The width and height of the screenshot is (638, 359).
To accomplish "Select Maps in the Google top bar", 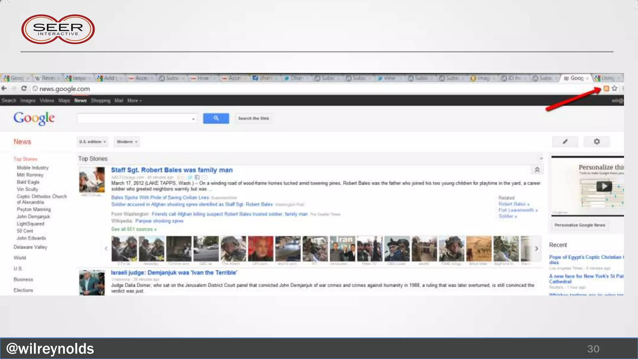I will point(64,101).
